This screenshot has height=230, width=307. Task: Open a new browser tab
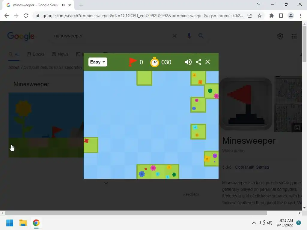(x=81, y=5)
